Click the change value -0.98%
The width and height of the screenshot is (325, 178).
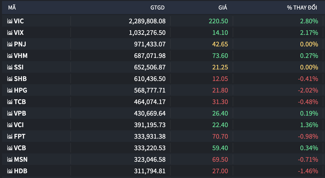point(308,136)
